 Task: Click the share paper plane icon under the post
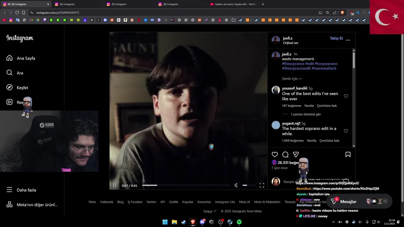(296, 154)
